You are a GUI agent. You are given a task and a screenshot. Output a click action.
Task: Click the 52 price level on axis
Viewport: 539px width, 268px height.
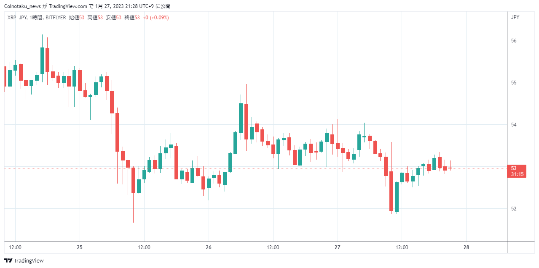click(513, 209)
